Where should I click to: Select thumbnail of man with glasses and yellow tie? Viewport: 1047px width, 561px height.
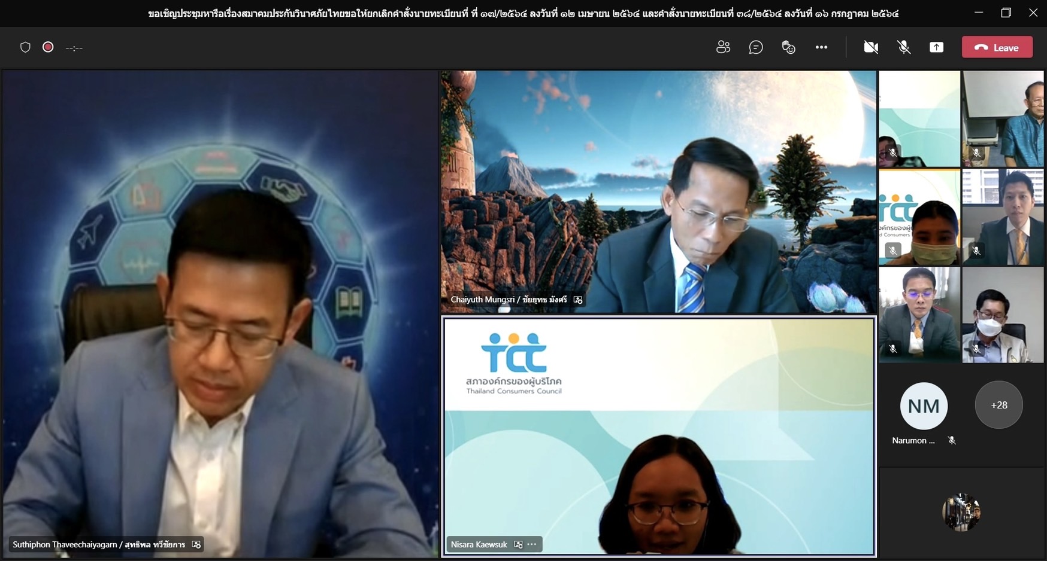click(919, 315)
